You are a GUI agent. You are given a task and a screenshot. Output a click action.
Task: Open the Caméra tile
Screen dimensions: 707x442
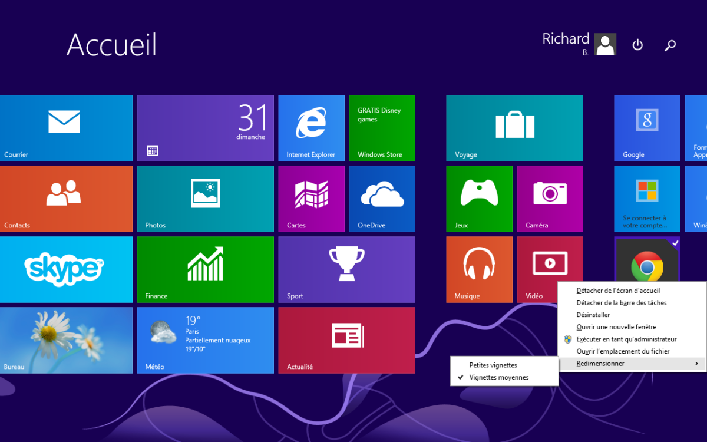[x=550, y=199]
